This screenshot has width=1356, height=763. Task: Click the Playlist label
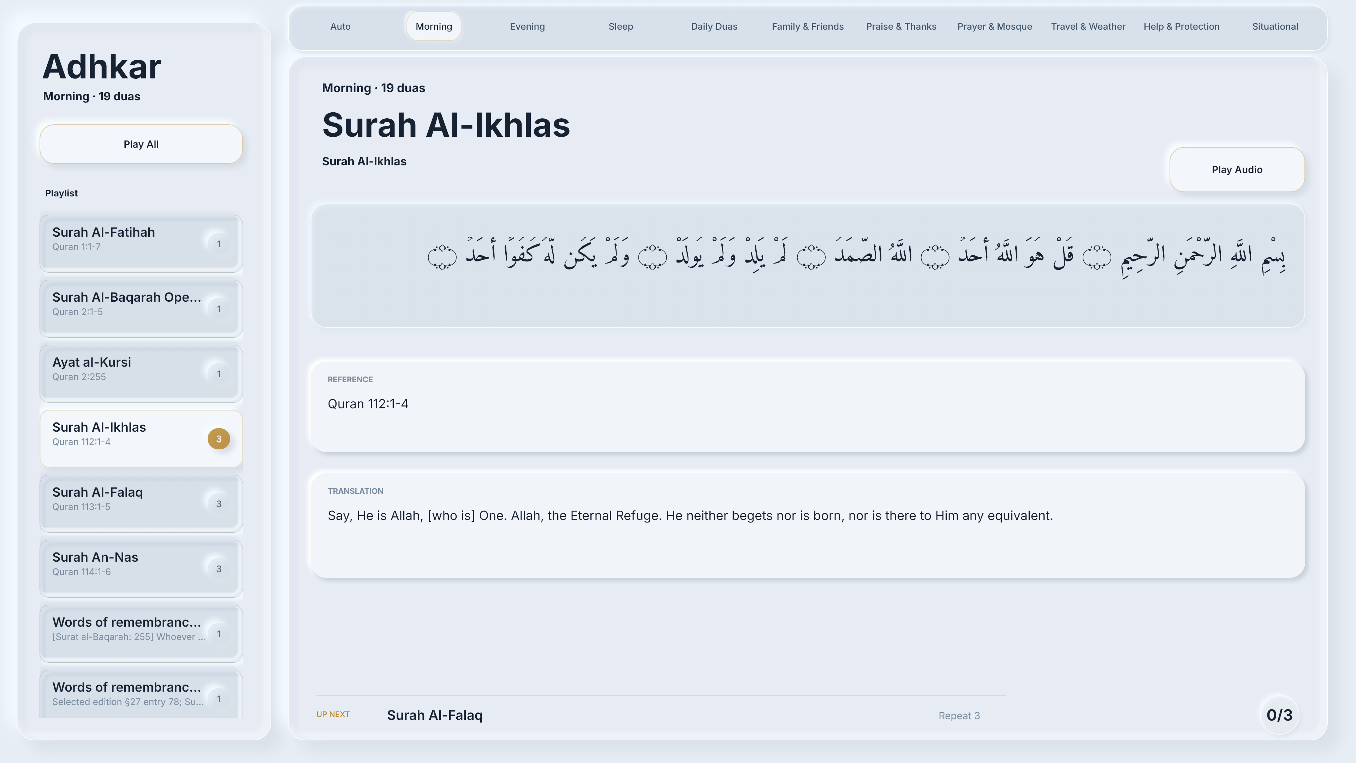coord(61,193)
